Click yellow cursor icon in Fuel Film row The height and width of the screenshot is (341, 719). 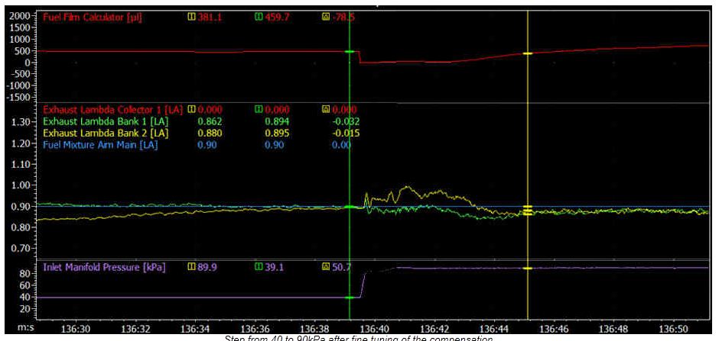[191, 16]
